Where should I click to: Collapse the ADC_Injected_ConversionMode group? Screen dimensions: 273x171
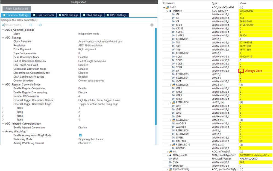(3, 124)
